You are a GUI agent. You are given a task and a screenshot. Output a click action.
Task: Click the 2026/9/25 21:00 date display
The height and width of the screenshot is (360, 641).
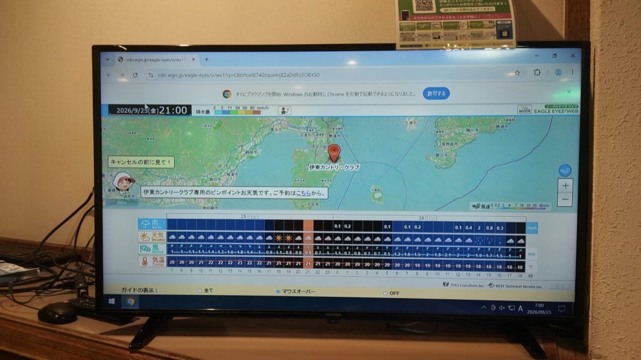click(150, 110)
